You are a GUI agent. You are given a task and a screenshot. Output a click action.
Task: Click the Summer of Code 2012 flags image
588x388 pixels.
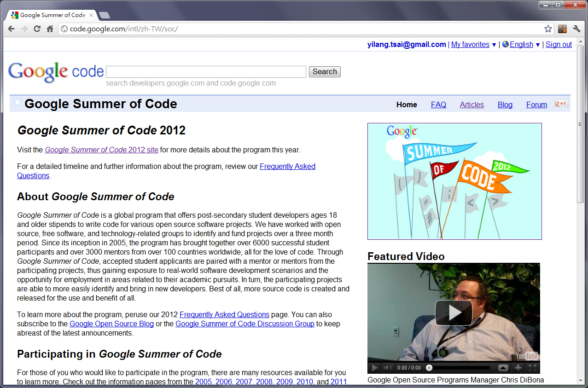[x=454, y=181]
